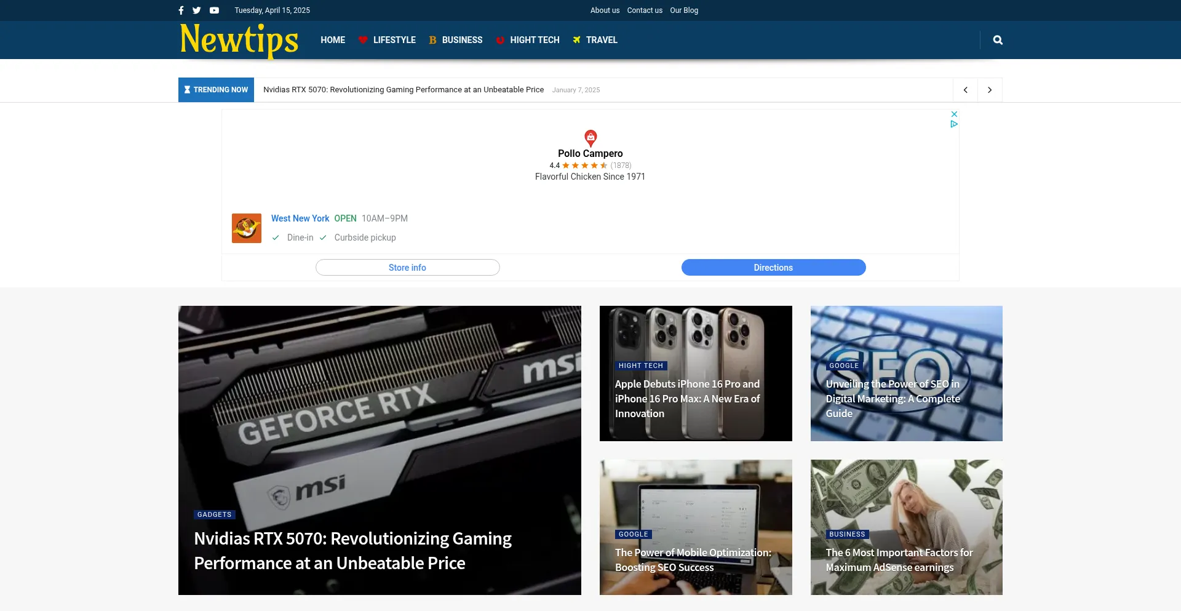Click the Store info button
This screenshot has height=611, width=1181.
pos(407,268)
